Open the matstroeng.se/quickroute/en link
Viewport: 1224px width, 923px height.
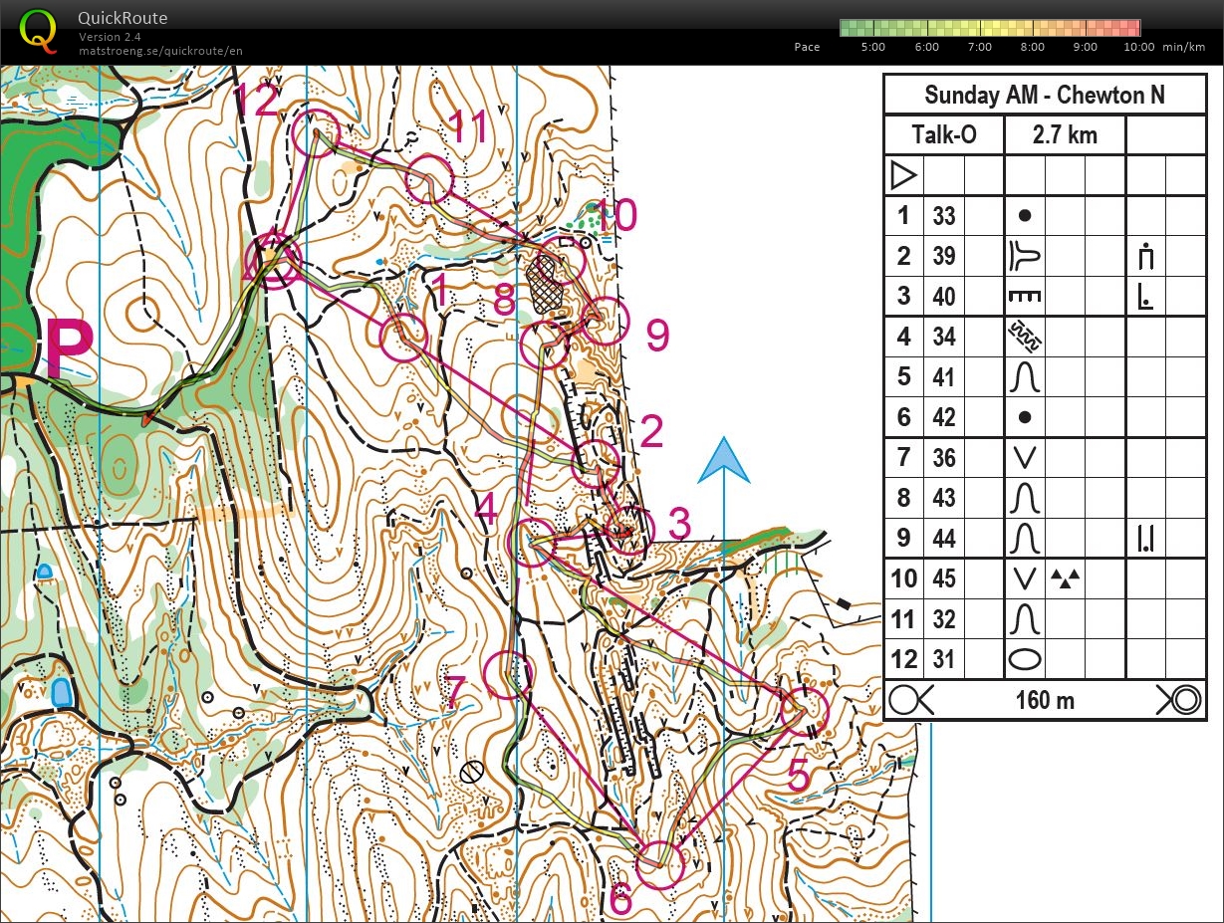click(x=160, y=50)
